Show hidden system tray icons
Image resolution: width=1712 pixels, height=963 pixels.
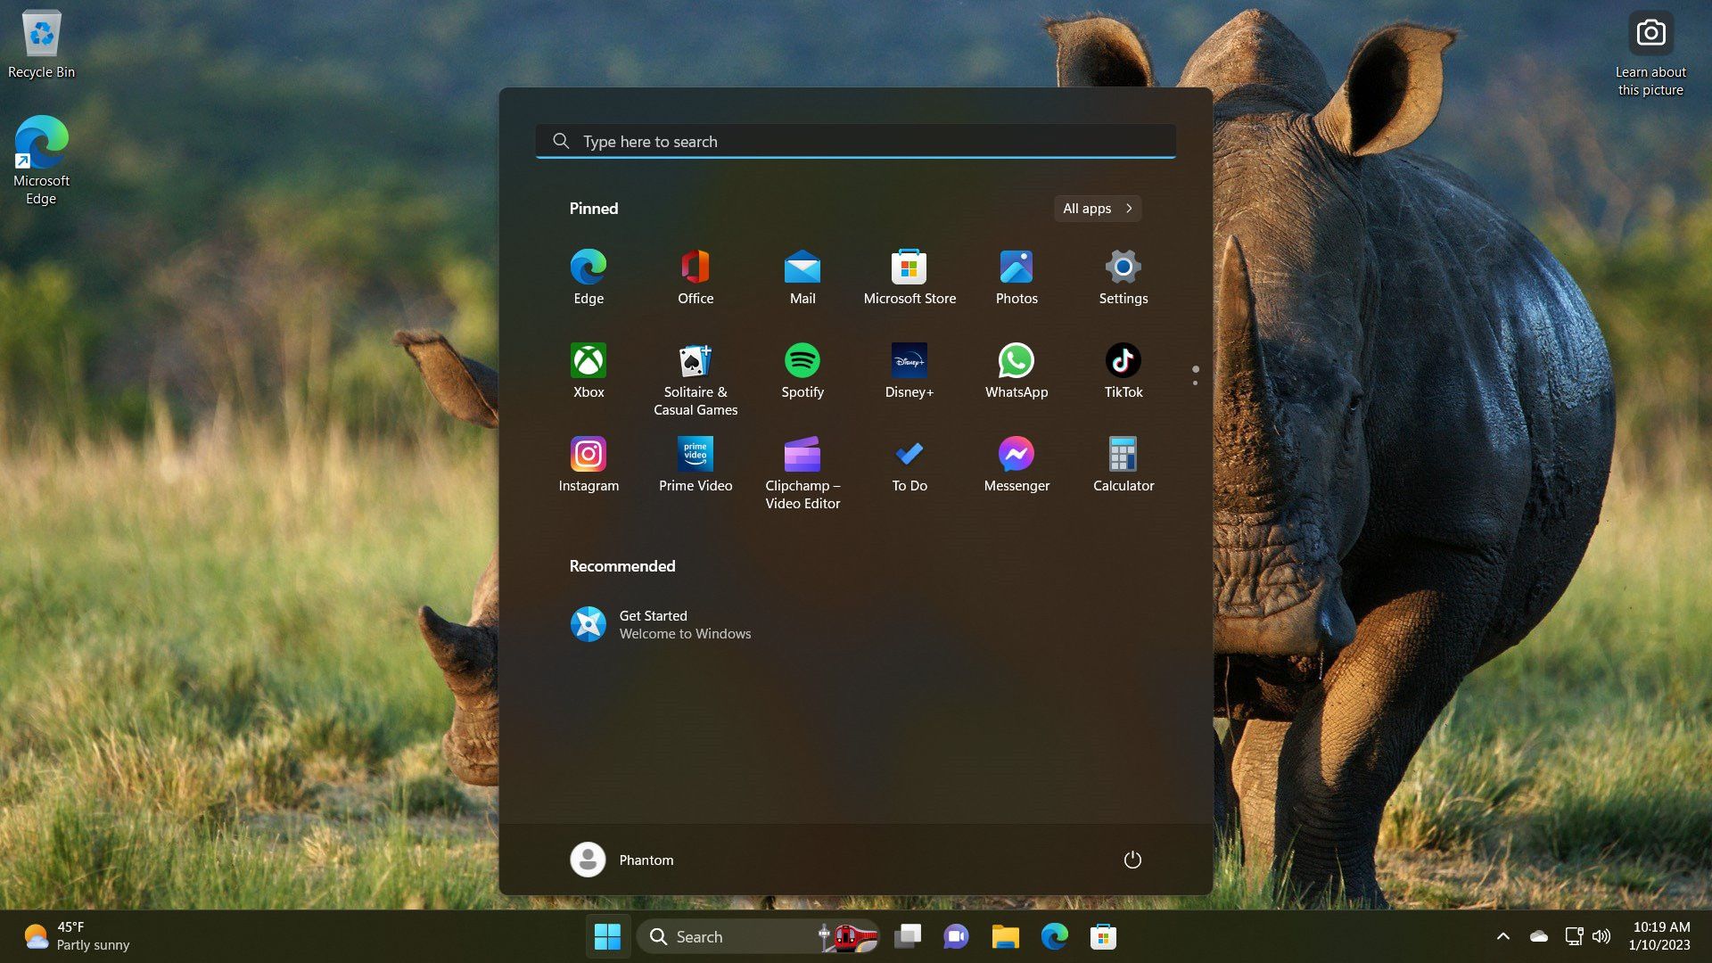coord(1503,936)
